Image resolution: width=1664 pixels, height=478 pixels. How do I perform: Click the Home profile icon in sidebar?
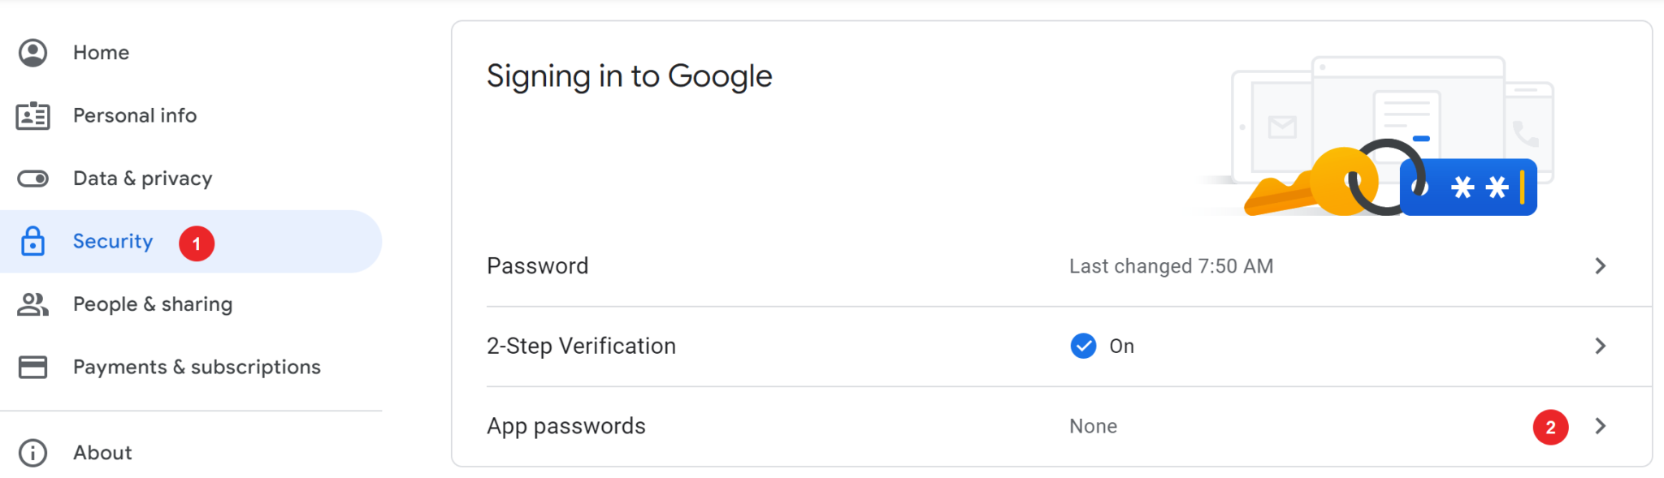(x=33, y=53)
